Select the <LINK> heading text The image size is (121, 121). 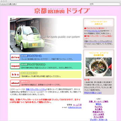tap(98, 99)
